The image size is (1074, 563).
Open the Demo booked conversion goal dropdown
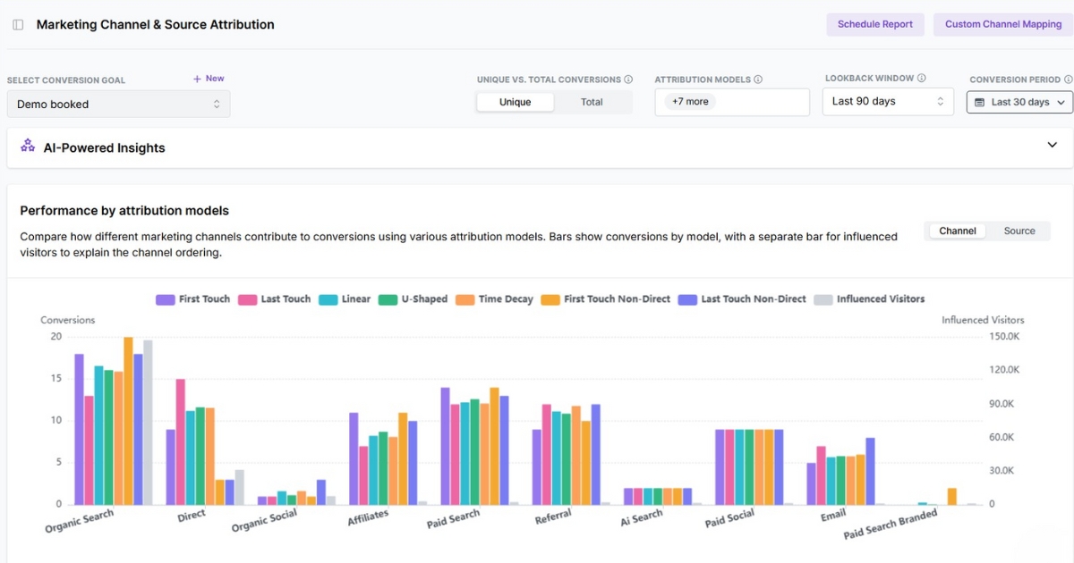(118, 104)
